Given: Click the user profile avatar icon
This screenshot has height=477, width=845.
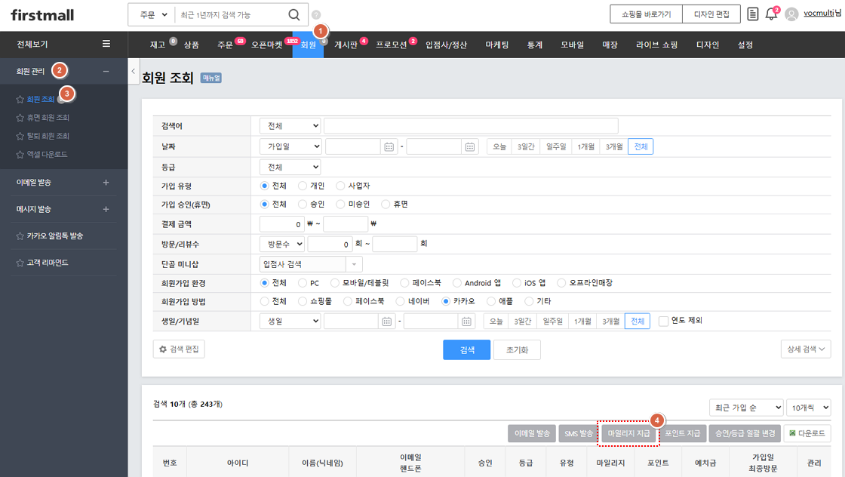Looking at the screenshot, I should point(791,14).
